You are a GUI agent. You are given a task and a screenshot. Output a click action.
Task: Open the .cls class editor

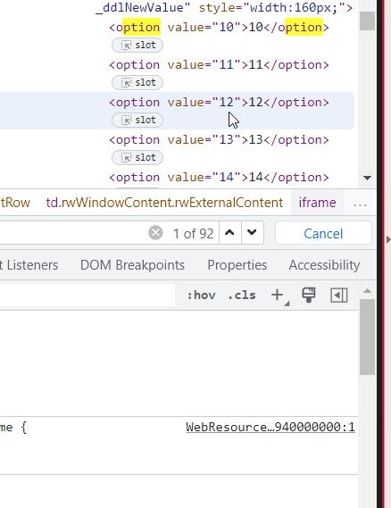pyautogui.click(x=242, y=296)
